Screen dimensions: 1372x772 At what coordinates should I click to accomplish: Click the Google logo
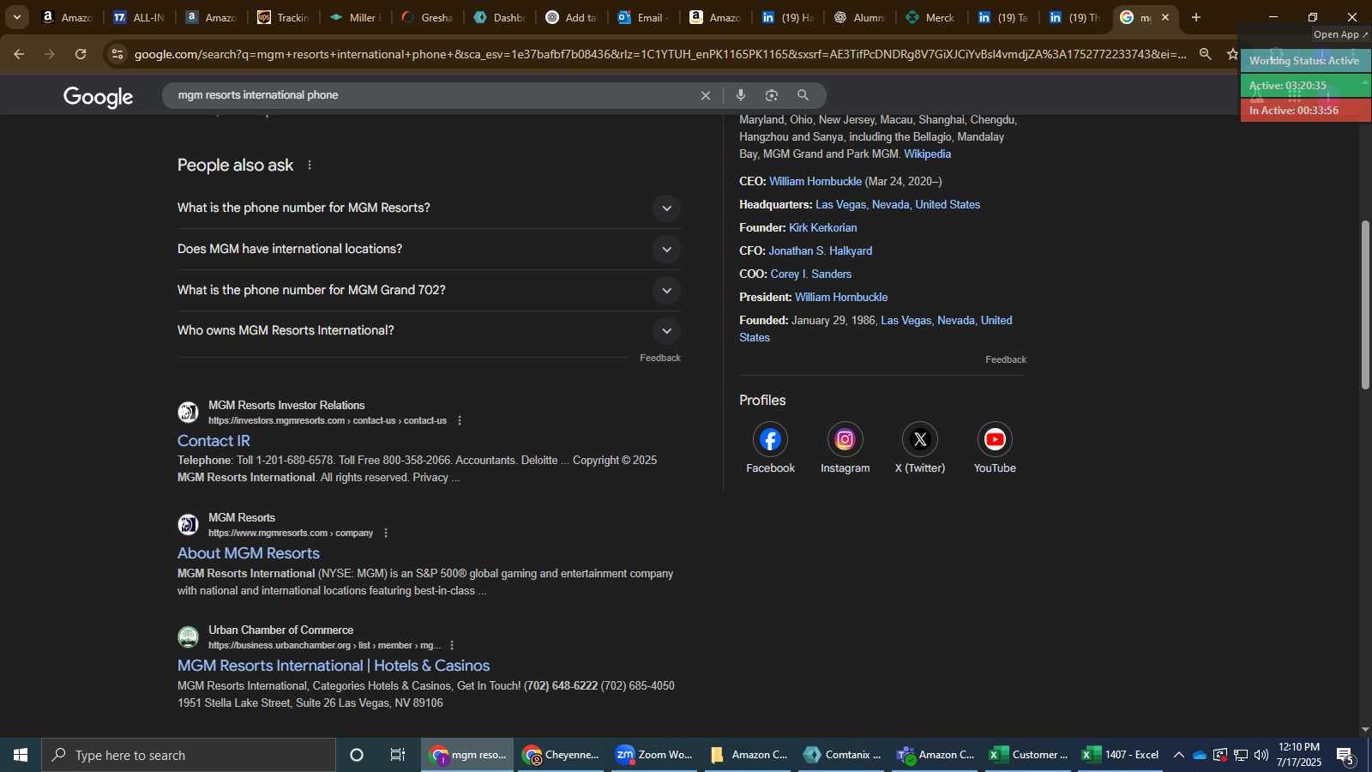pos(98,97)
